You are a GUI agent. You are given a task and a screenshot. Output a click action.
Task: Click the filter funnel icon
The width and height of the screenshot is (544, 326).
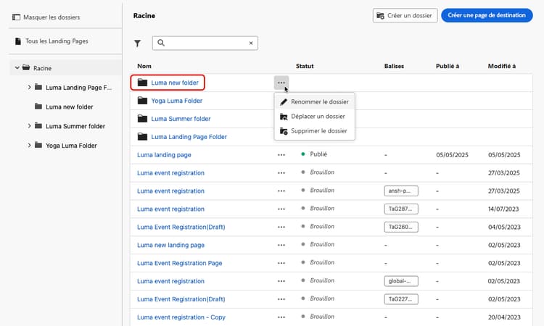[137, 43]
